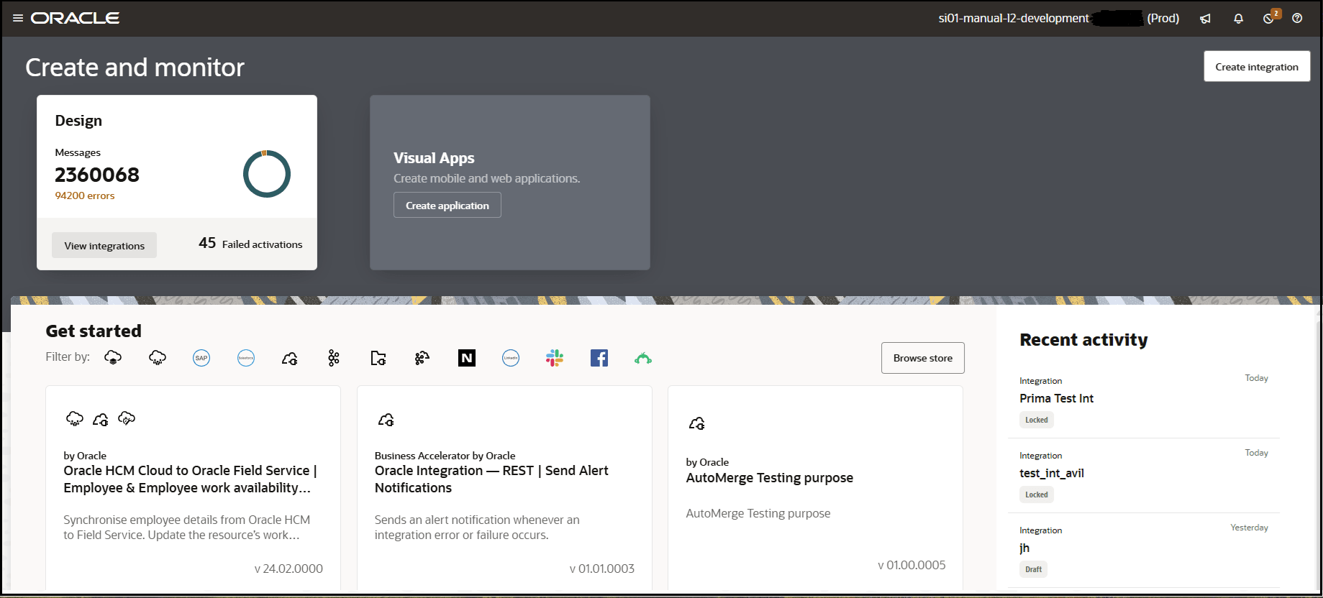
Task: Filter templates by Facebook
Action: click(x=599, y=358)
